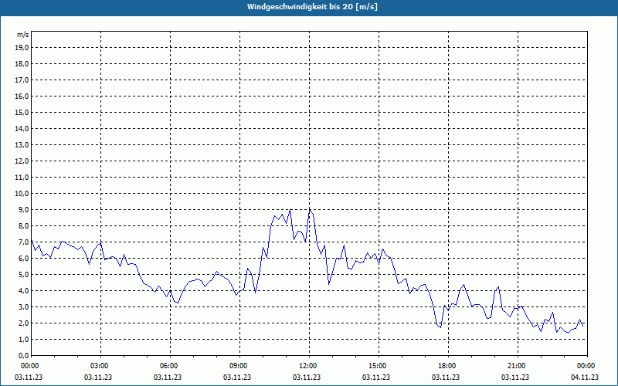Select the 3,0 y-axis label

23,306
